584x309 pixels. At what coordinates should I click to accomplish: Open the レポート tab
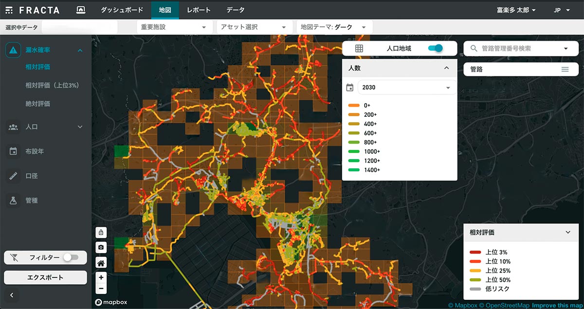point(199,10)
